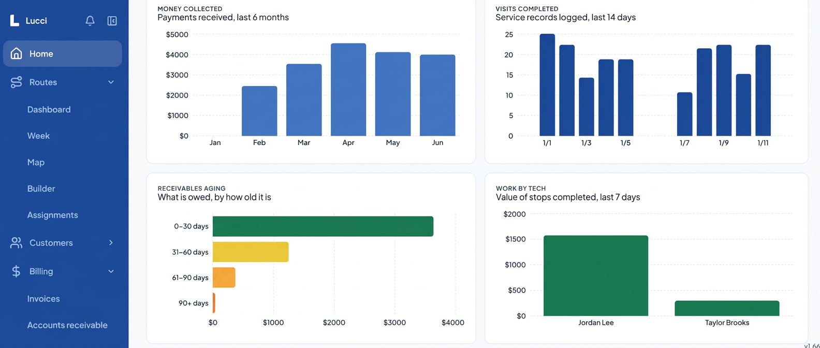The height and width of the screenshot is (348, 820).
Task: Click the 'WORK BY TECH' heading
Action: [521, 189]
